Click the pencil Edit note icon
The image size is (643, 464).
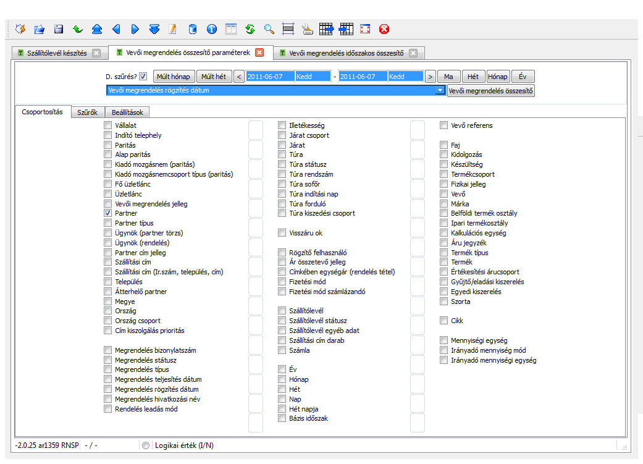[173, 29]
